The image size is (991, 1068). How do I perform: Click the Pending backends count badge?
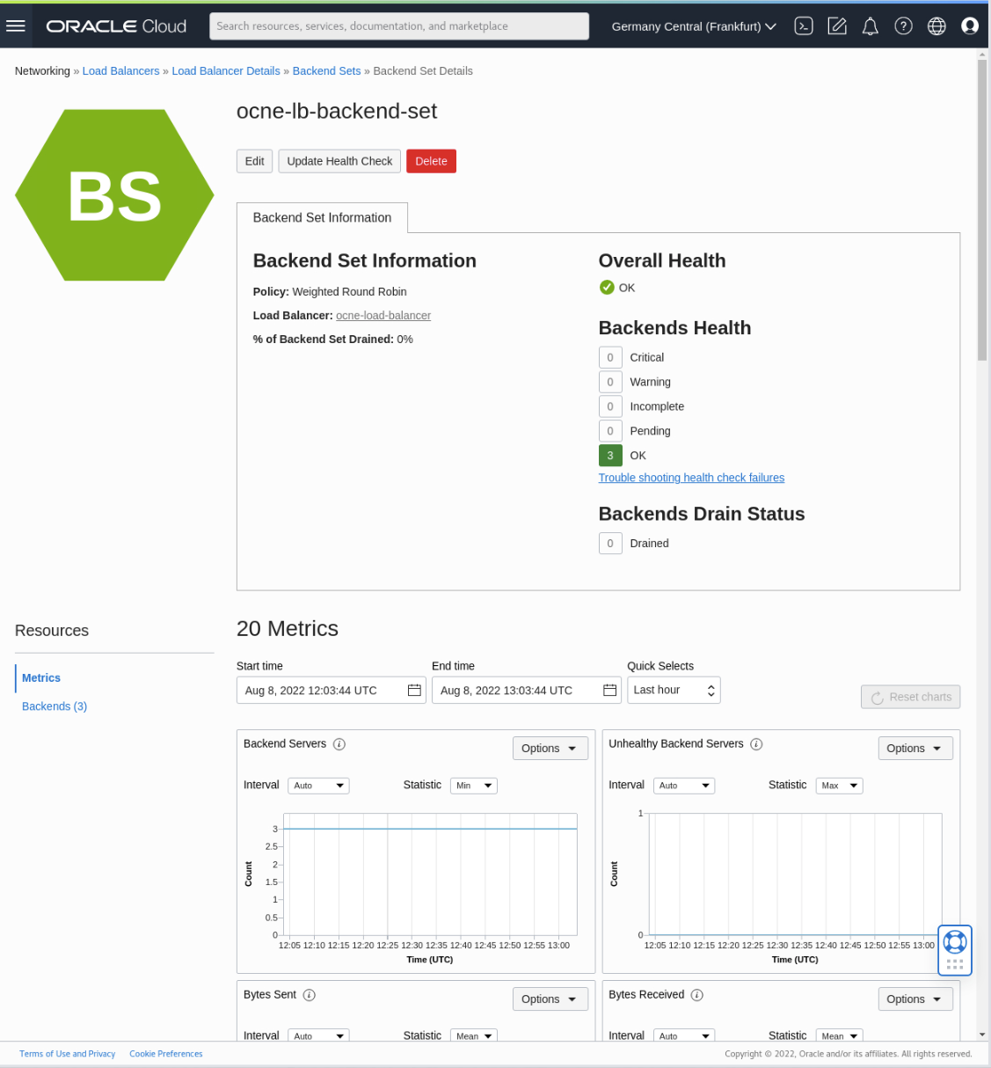[610, 431]
